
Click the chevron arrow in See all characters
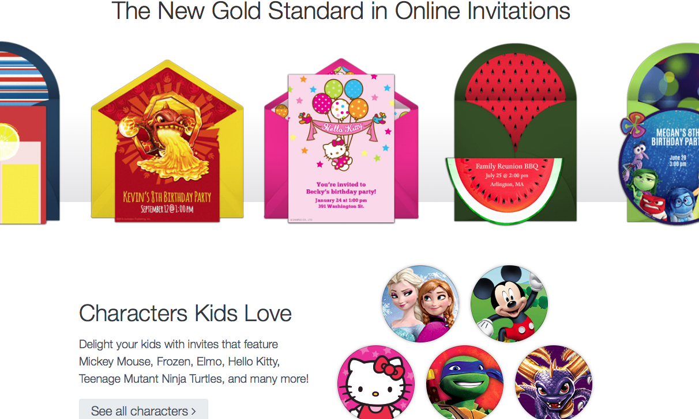pos(194,411)
